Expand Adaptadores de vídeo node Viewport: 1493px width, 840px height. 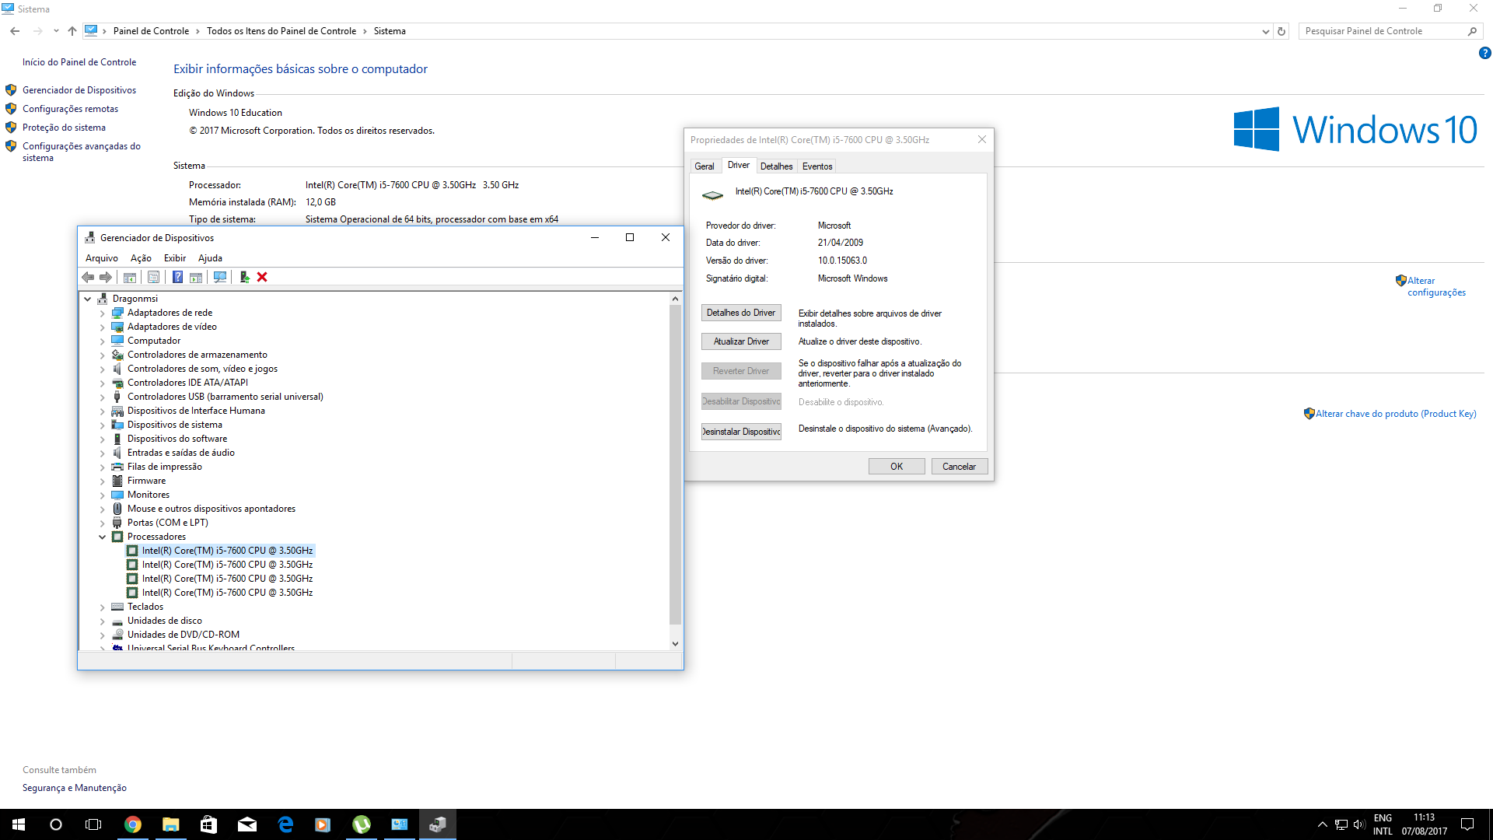coord(102,327)
